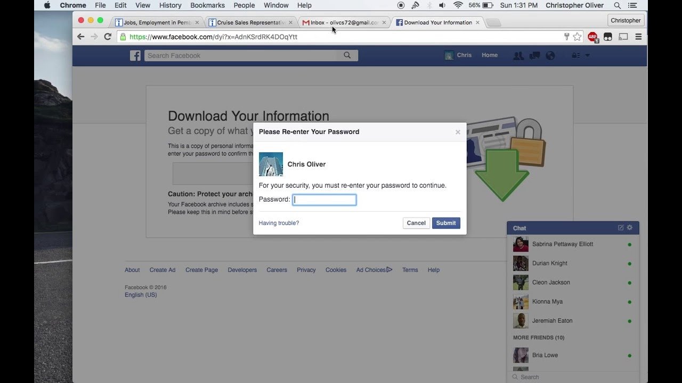The image size is (682, 383).
Task: Open the History menu
Action: [170, 5]
